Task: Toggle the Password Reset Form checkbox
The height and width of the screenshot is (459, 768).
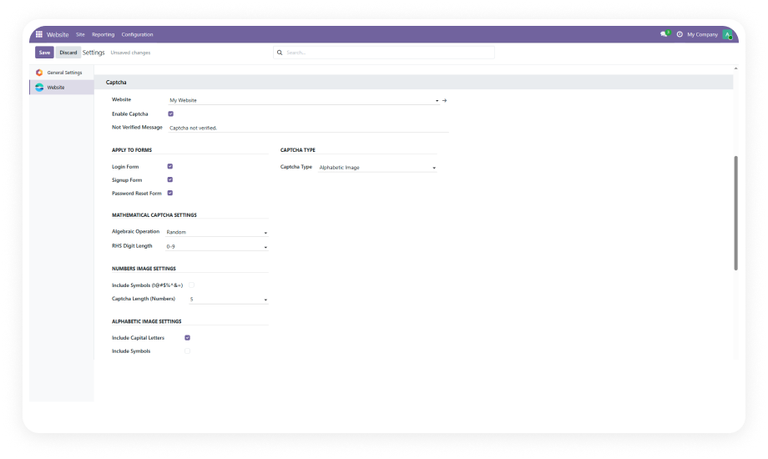Action: (170, 193)
